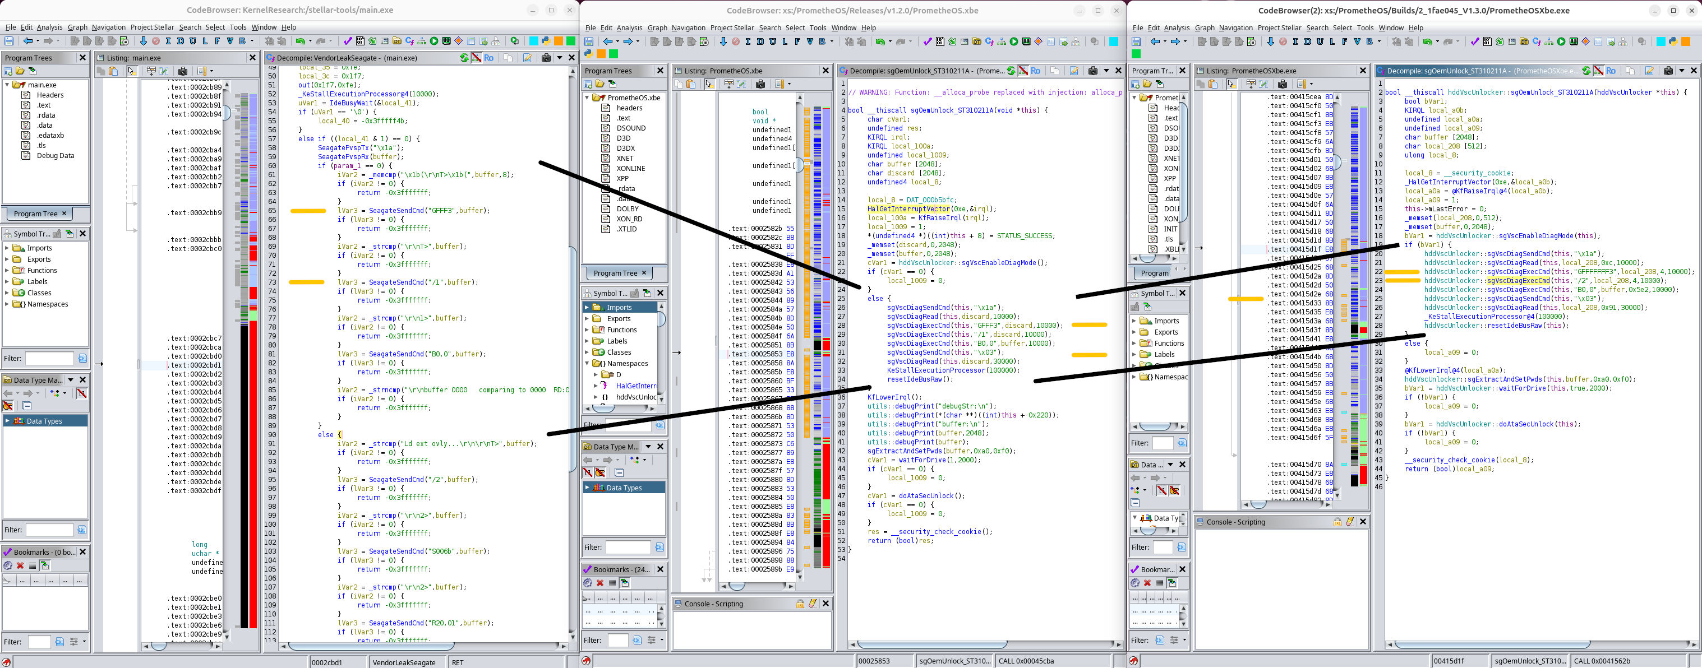Open Bytes viewer icon in main.exe window toolbar
This screenshot has width=1702, height=668.
pyautogui.click(x=360, y=41)
